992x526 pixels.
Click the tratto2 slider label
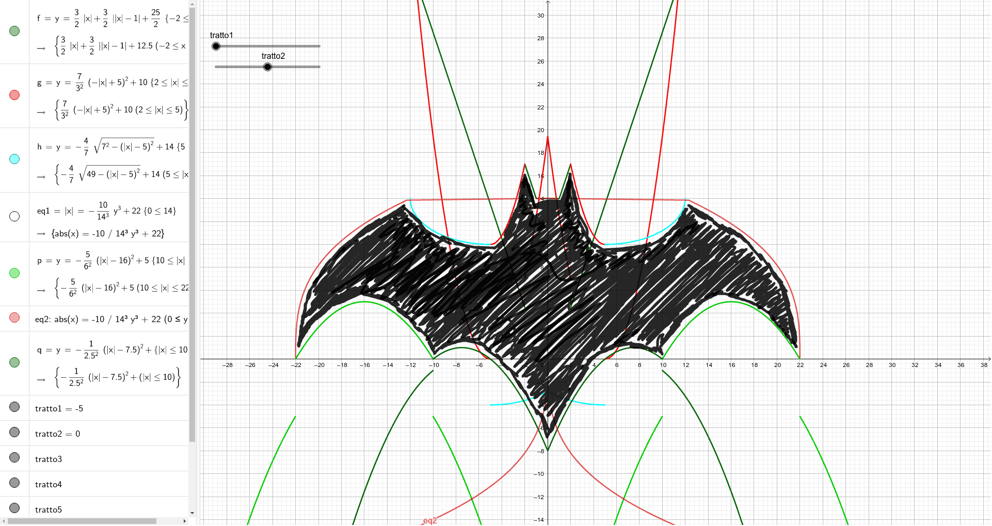point(273,56)
